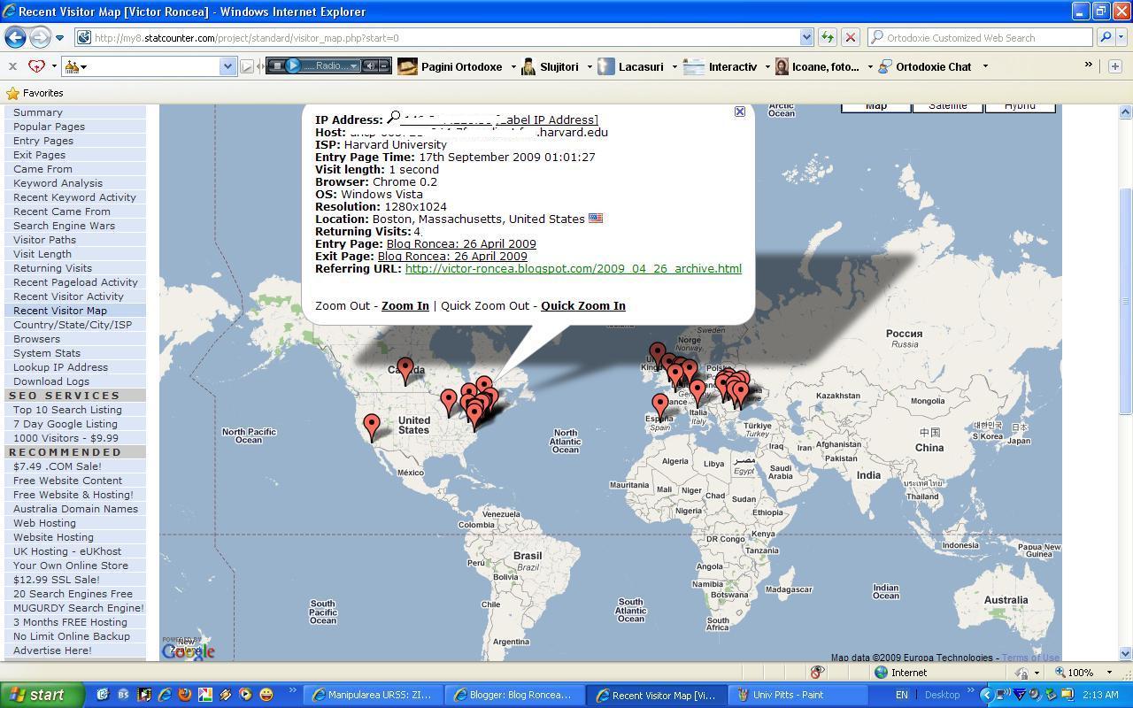
Task: Expand the Pagini Ortodoxe toolbar menu
Action: pyautogui.click(x=512, y=66)
